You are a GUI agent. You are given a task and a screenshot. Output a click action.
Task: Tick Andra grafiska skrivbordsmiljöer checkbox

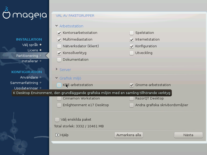pyautogui.click(x=131, y=105)
